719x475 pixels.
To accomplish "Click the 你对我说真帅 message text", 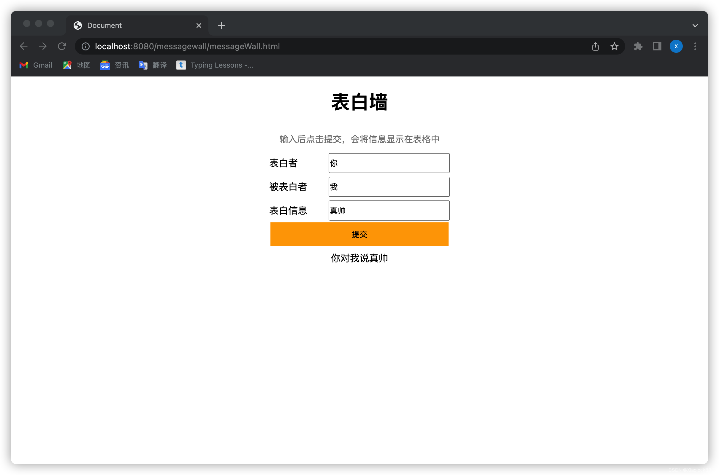I will tap(359, 258).
